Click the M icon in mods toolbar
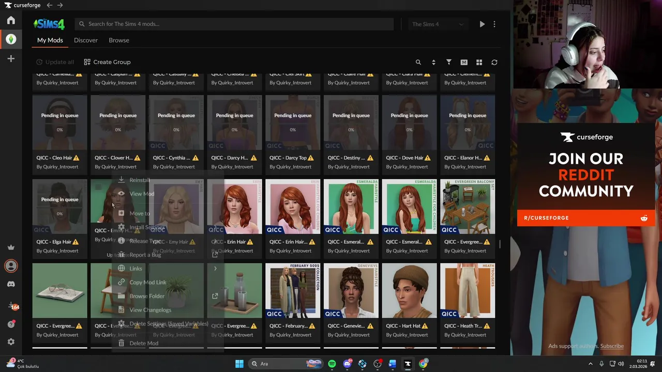662x372 pixels. click(464, 62)
